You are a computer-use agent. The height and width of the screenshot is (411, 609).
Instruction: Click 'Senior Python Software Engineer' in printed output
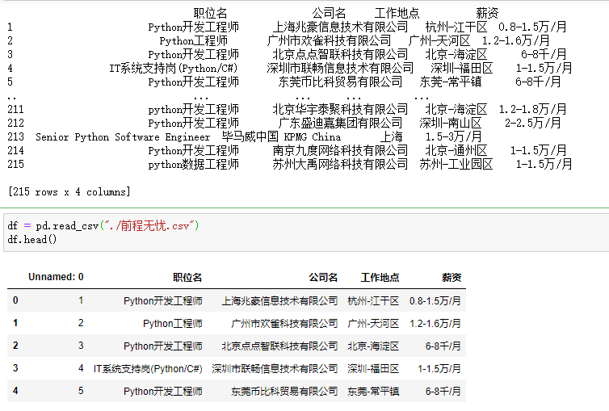(123, 136)
